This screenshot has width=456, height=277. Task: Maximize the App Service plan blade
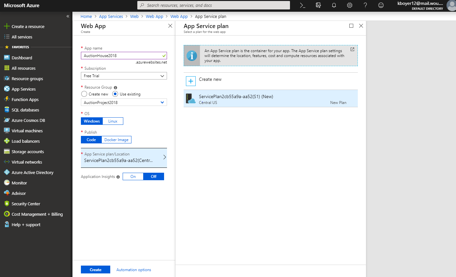coord(351,26)
